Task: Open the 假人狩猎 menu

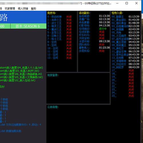Action: click(23, 9)
